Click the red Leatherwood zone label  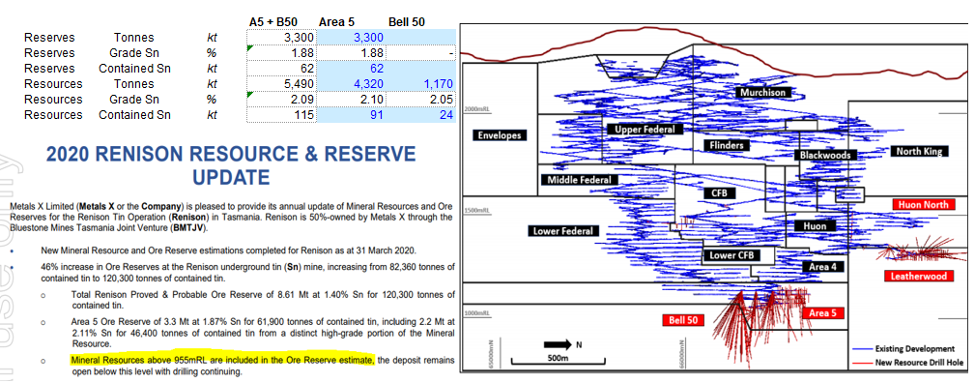(x=918, y=276)
